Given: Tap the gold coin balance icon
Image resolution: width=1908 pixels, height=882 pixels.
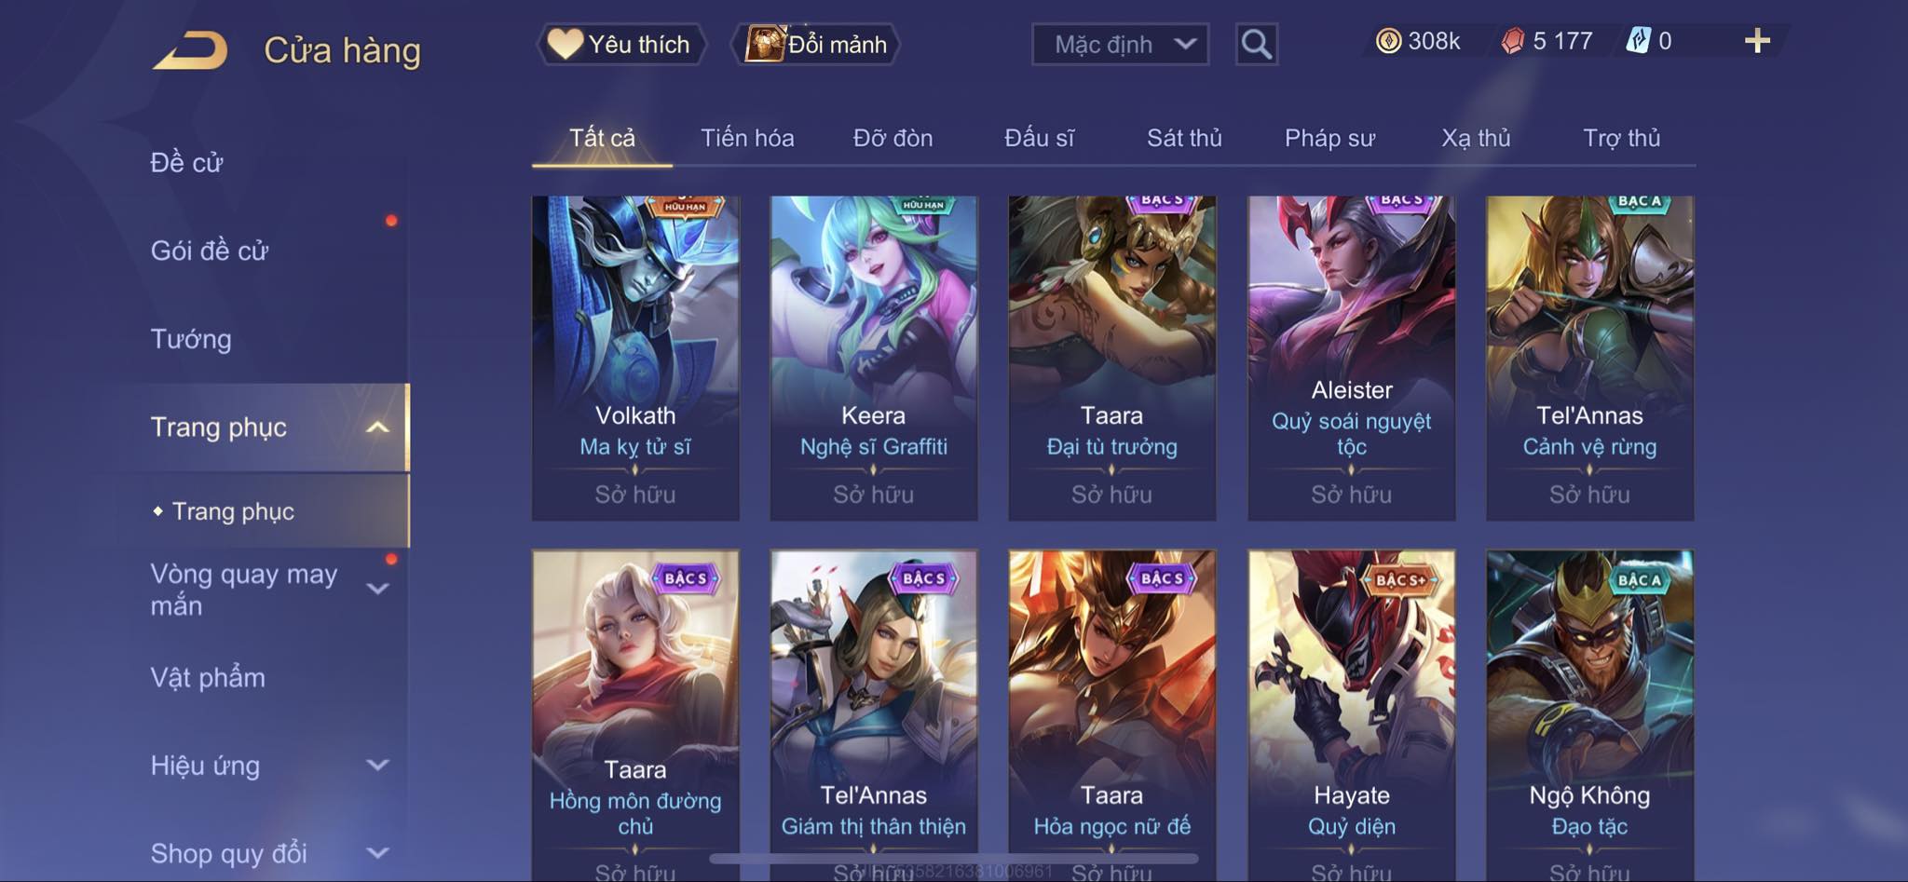Looking at the screenshot, I should pyautogui.click(x=1388, y=41).
